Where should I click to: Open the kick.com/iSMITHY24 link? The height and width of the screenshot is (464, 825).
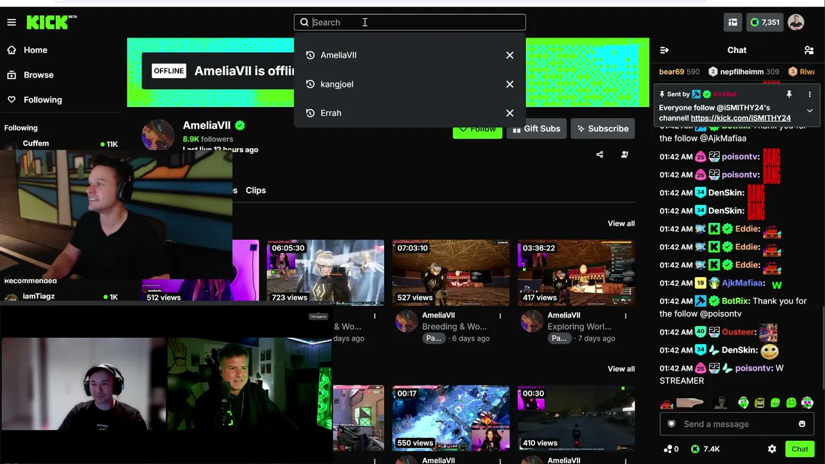pos(741,119)
